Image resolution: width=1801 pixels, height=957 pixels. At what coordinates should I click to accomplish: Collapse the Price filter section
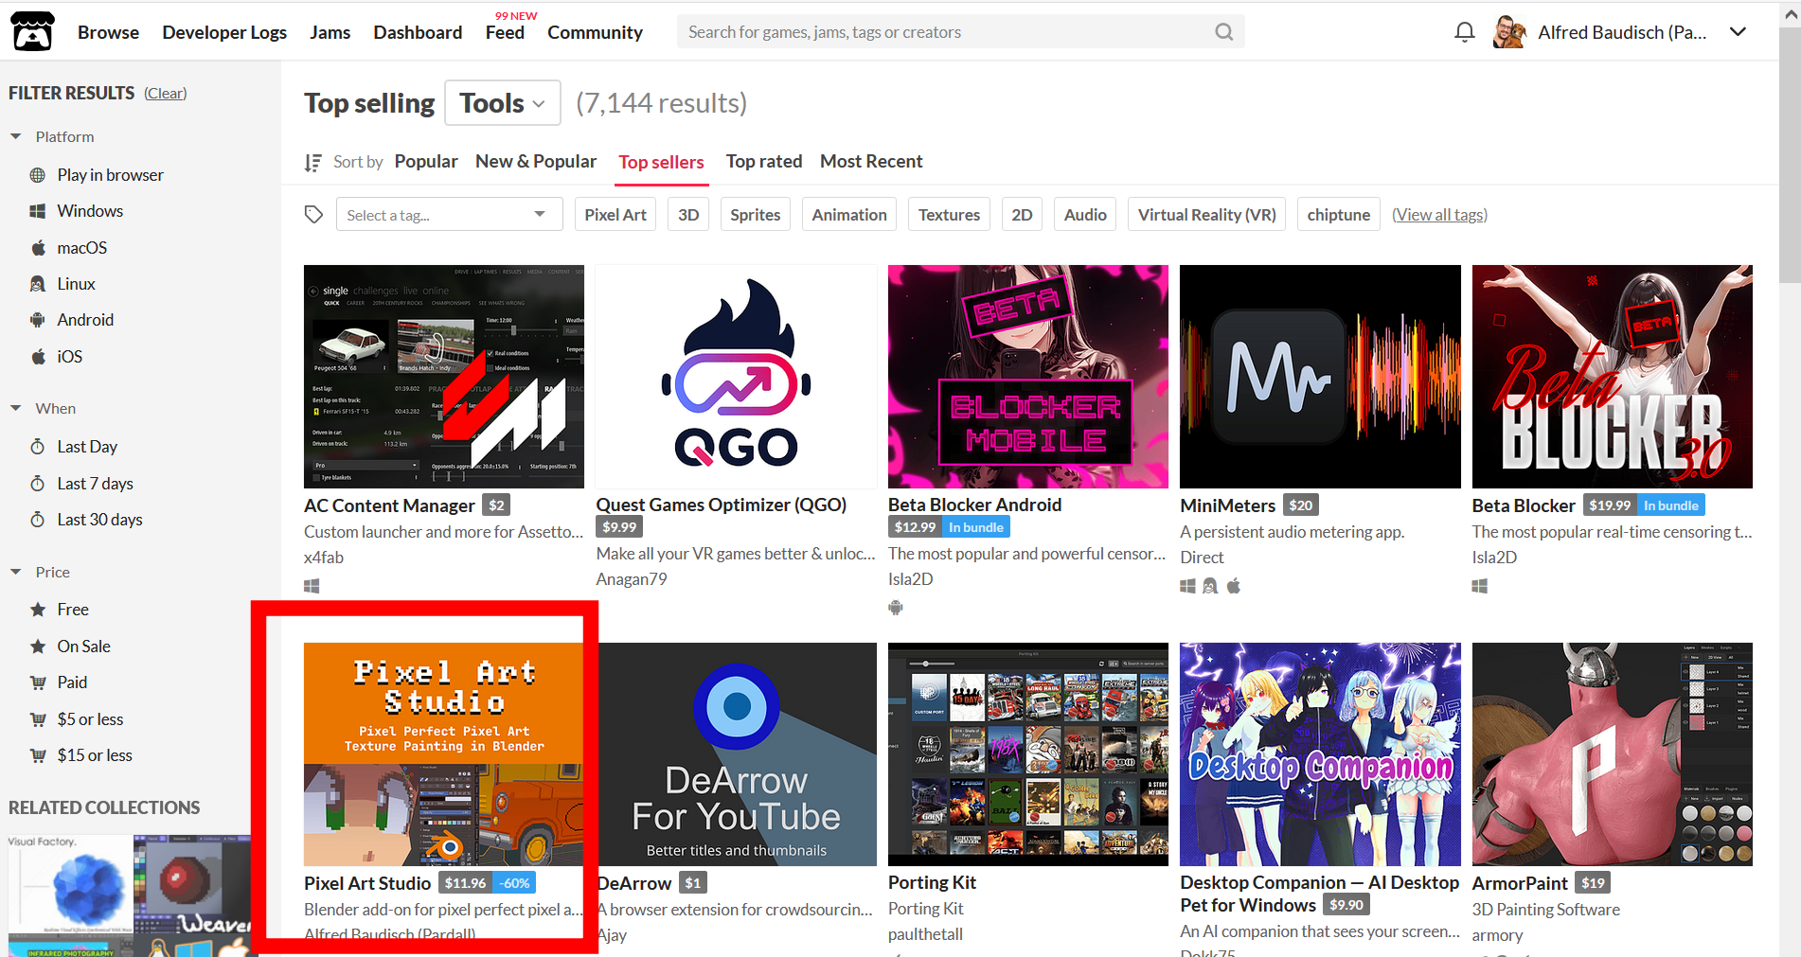tap(16, 572)
